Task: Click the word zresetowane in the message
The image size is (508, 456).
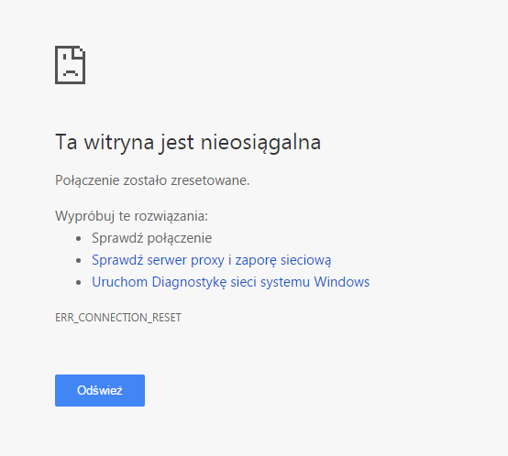Action: point(210,180)
